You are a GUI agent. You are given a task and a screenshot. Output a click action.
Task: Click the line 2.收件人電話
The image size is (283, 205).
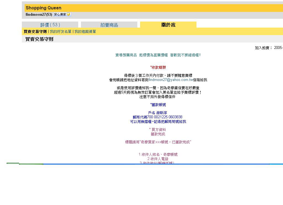[158, 159]
